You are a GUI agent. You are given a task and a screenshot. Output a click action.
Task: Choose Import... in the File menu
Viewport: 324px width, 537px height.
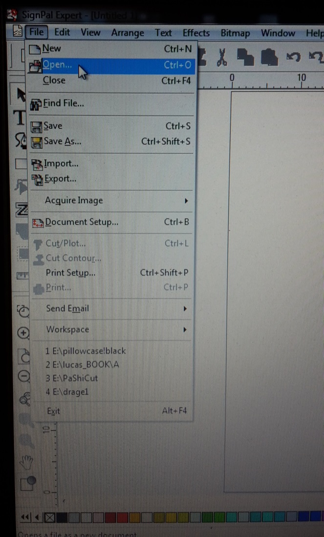[111, 164]
